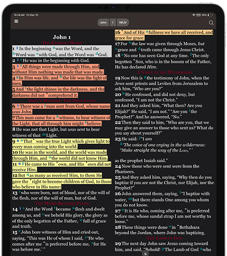Image resolution: width=227 pixels, height=256 pixels.
Task: Open cross-reference m before 'Light.' in verse 8
Action: [x=44, y=135]
